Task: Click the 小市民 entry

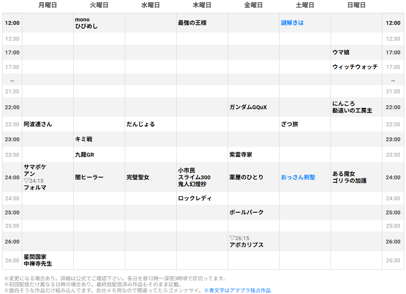Action: coord(186,170)
